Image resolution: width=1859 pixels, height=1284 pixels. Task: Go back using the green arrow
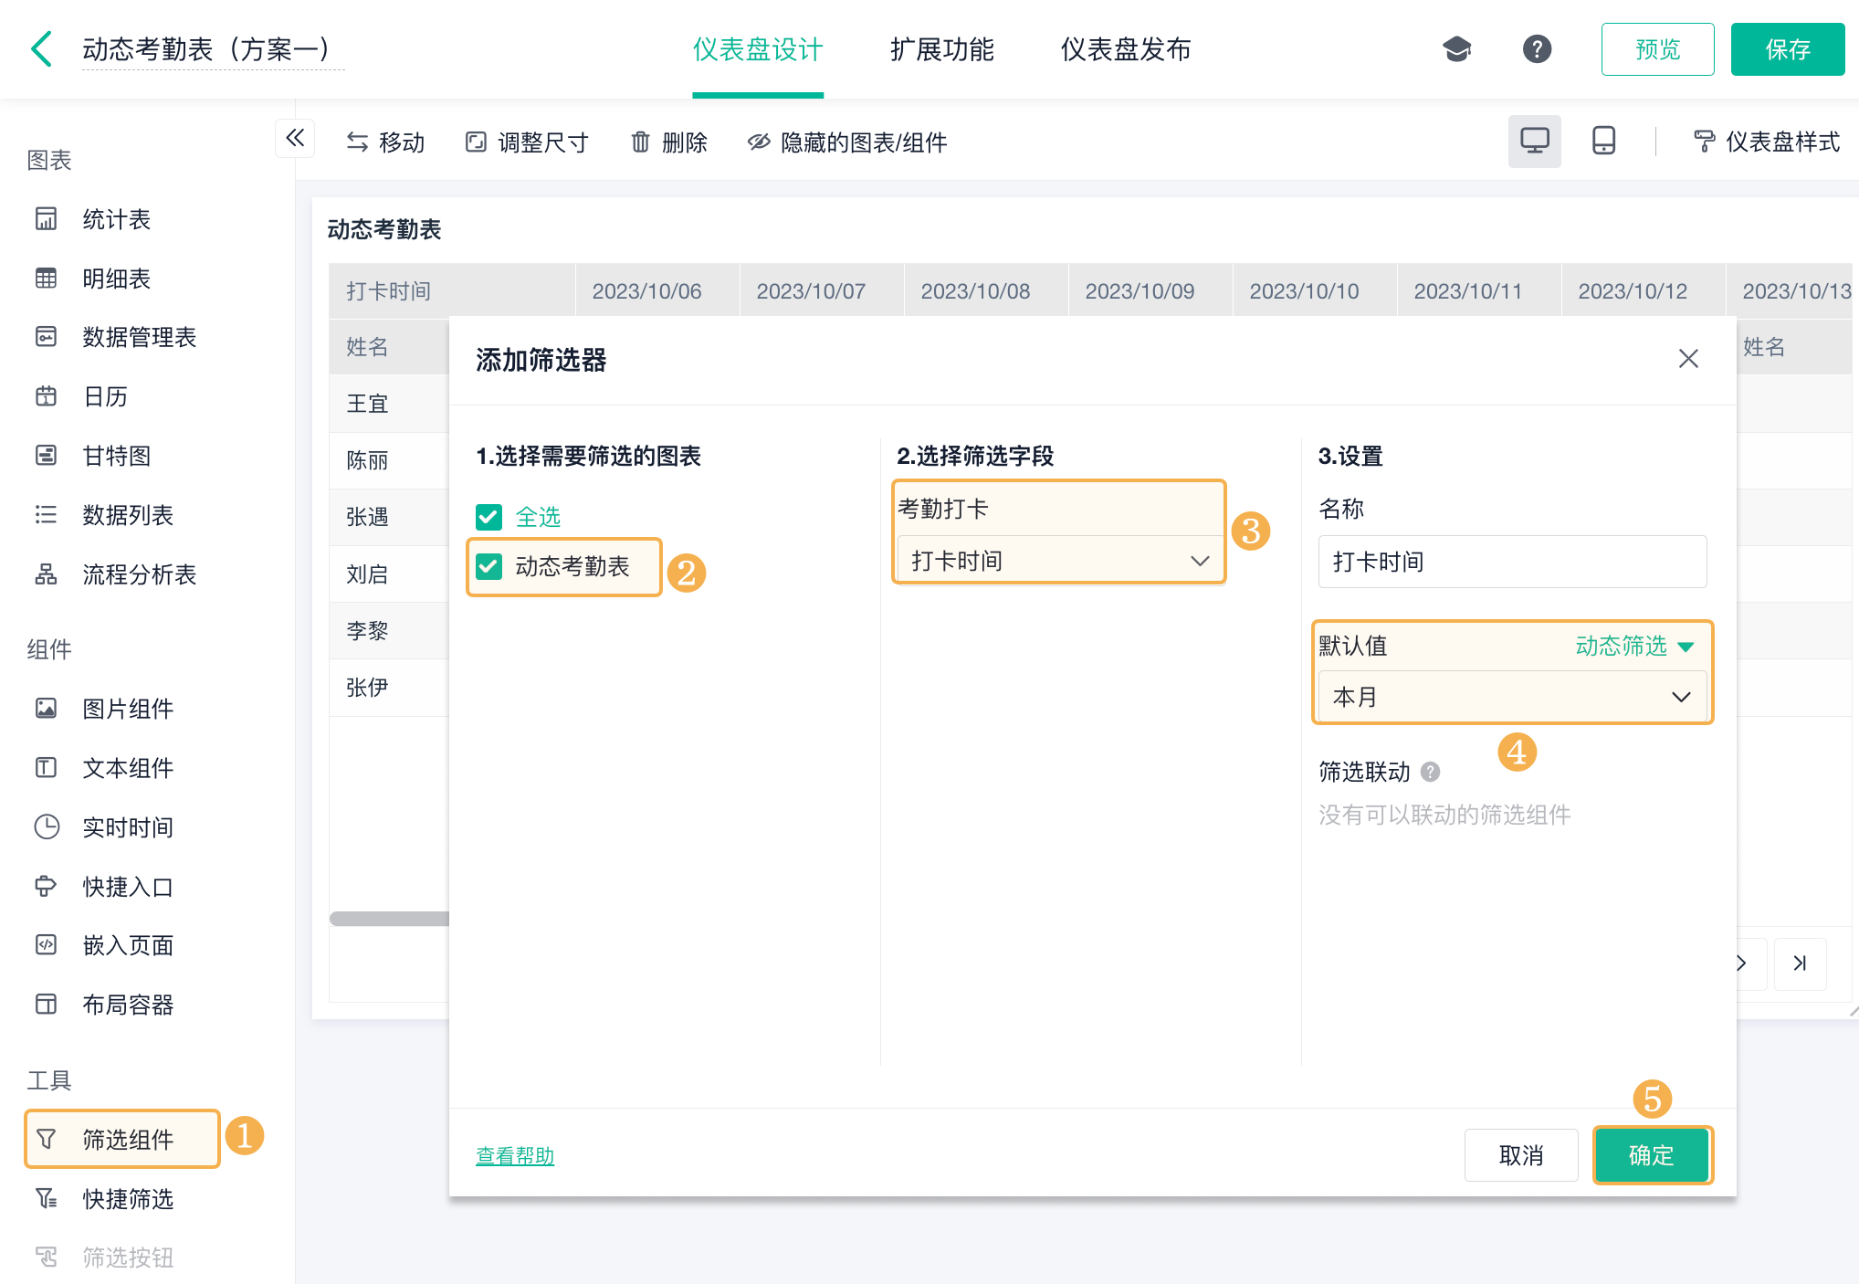[x=41, y=49]
